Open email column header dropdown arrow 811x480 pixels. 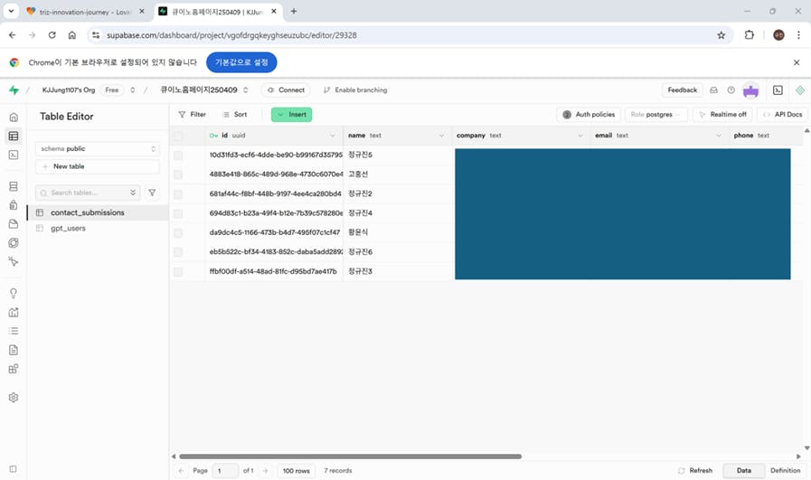[x=719, y=136]
